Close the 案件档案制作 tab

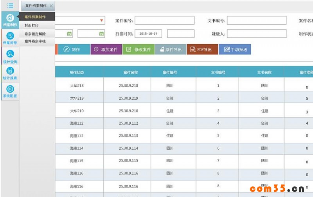(51, 6)
